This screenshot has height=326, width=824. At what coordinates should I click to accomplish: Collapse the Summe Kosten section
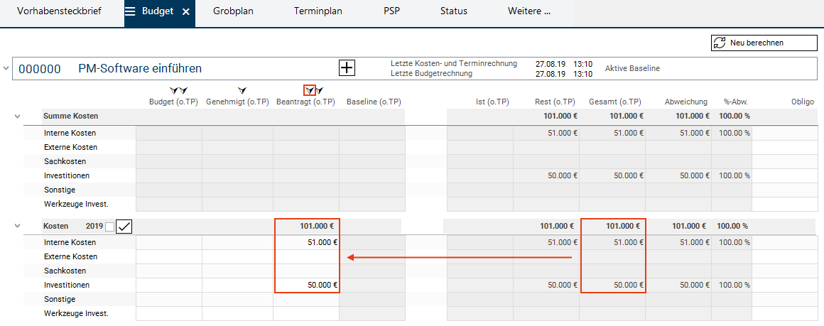[x=17, y=116]
